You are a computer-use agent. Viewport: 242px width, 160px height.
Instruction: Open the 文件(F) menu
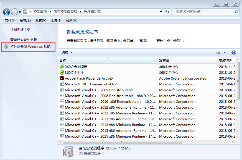[10, 20]
